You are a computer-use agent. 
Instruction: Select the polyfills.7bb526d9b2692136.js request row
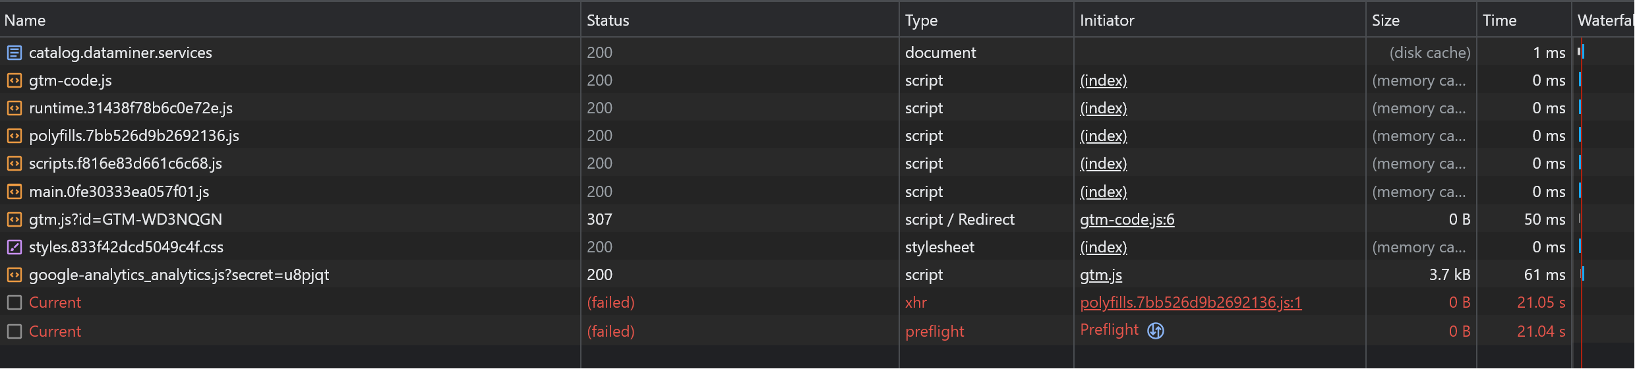pos(817,136)
